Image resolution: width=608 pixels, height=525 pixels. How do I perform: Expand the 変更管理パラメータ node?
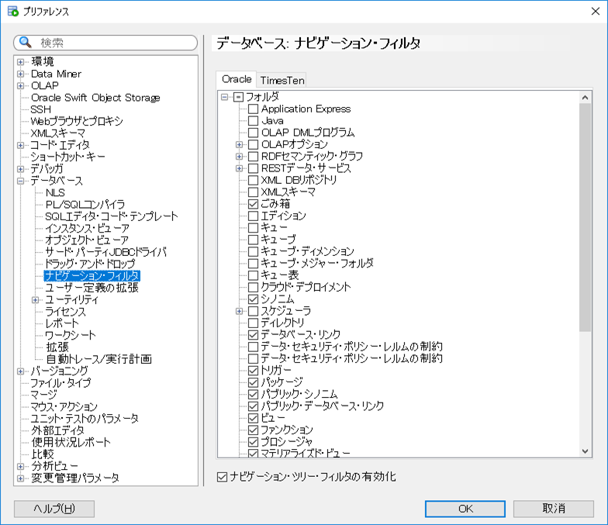pos(20,478)
